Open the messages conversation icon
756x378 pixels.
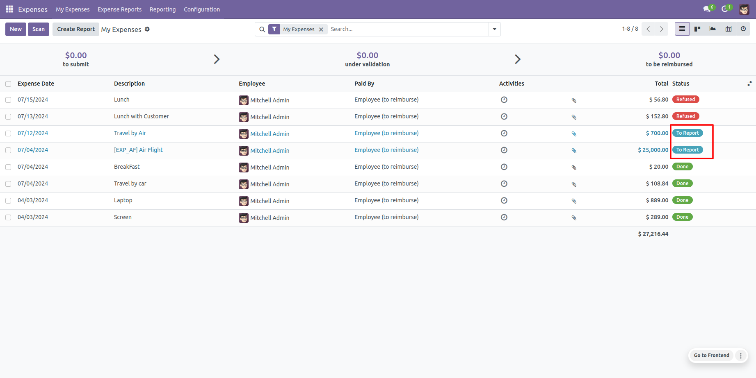click(707, 9)
